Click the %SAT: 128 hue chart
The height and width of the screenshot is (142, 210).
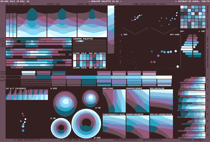(62, 22)
